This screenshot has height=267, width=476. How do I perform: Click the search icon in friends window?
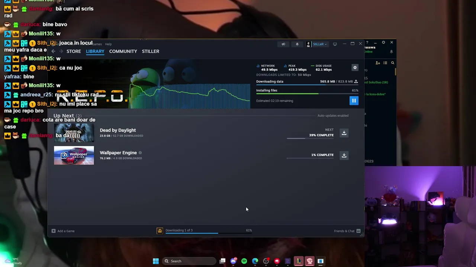coord(392,63)
